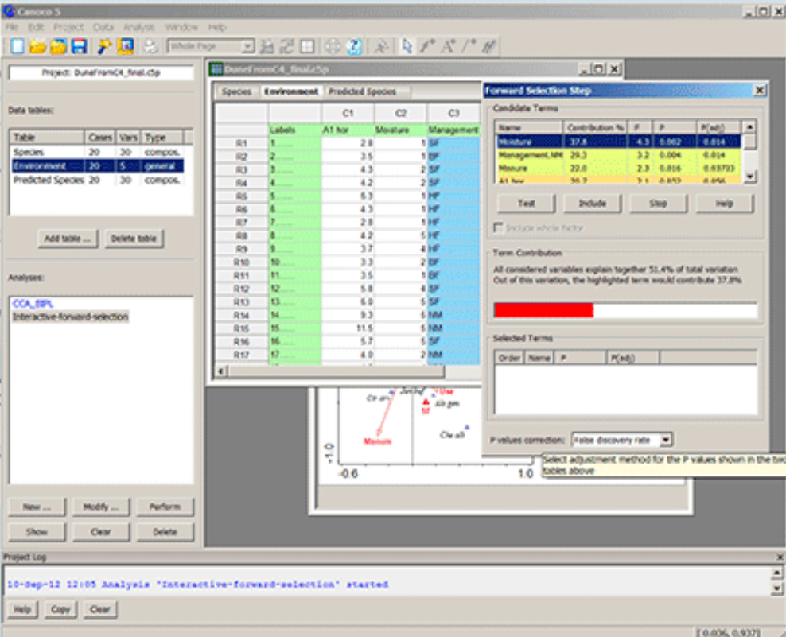Click Project Log Clear button
This screenshot has height=637, width=786.
tap(99, 609)
